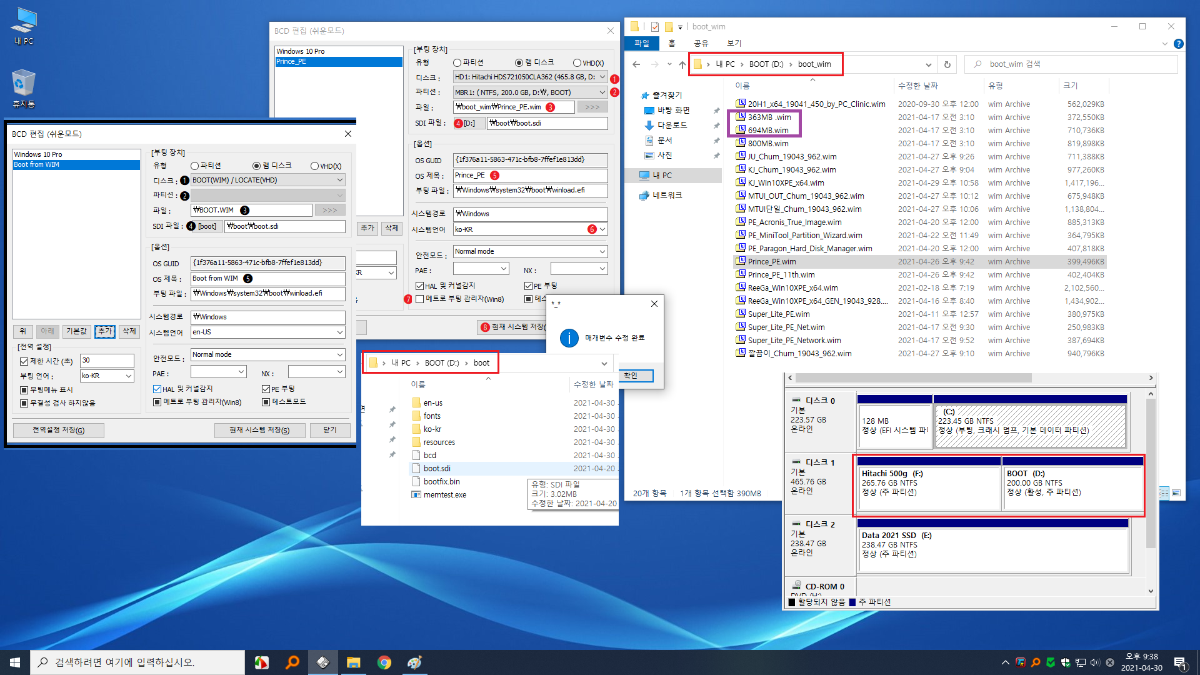This screenshot has width=1200, height=675.
Task: Launch Chrome from the taskbar
Action: [x=384, y=662]
